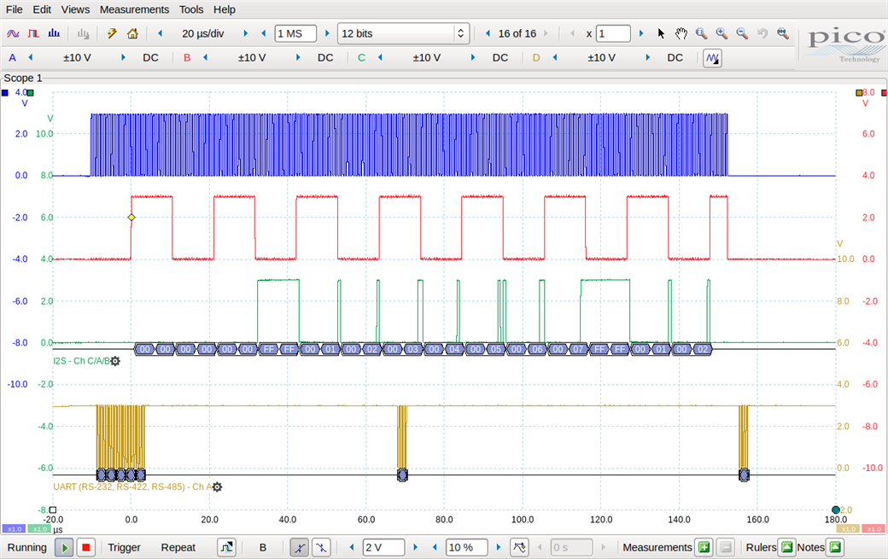Stop capture with red square button
Image resolution: width=888 pixels, height=559 pixels.
pos(85,547)
